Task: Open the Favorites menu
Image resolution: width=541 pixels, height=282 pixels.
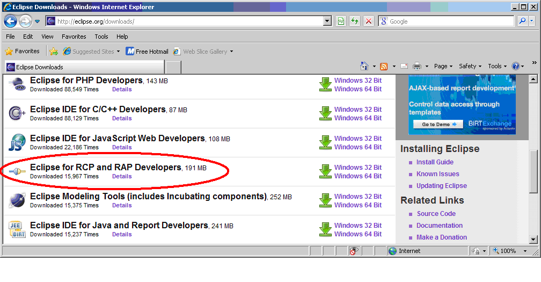Action: point(74,37)
